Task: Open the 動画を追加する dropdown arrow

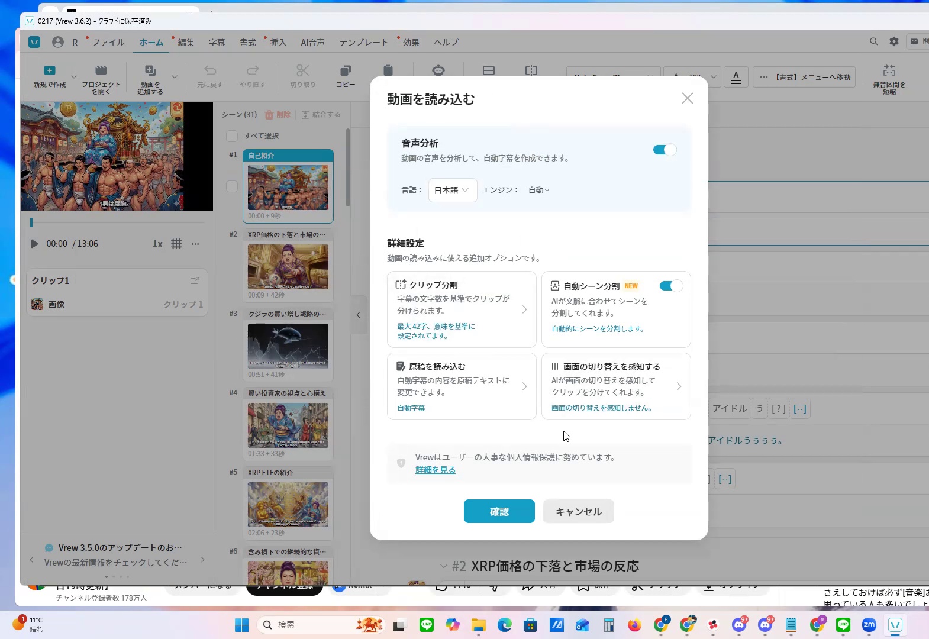Action: (x=175, y=77)
